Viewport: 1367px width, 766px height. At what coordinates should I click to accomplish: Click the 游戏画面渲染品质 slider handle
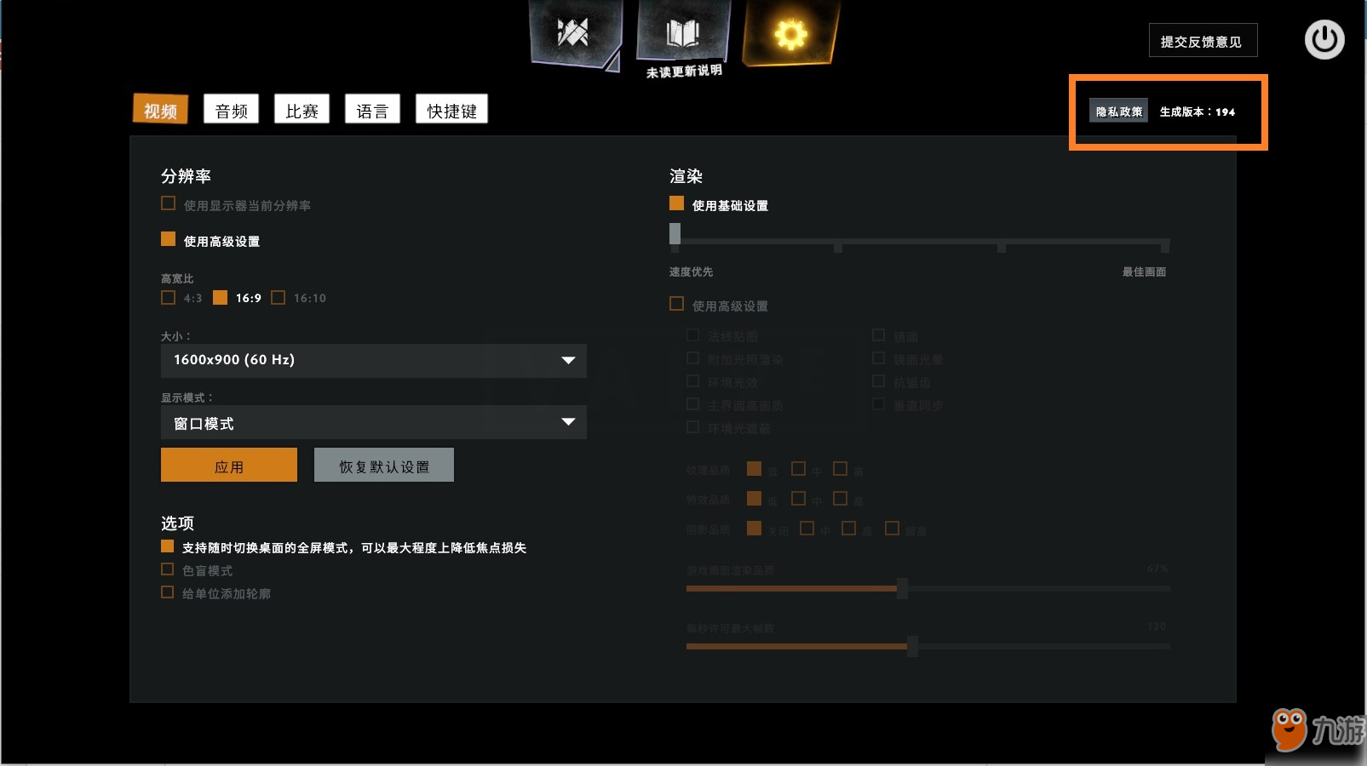click(902, 588)
